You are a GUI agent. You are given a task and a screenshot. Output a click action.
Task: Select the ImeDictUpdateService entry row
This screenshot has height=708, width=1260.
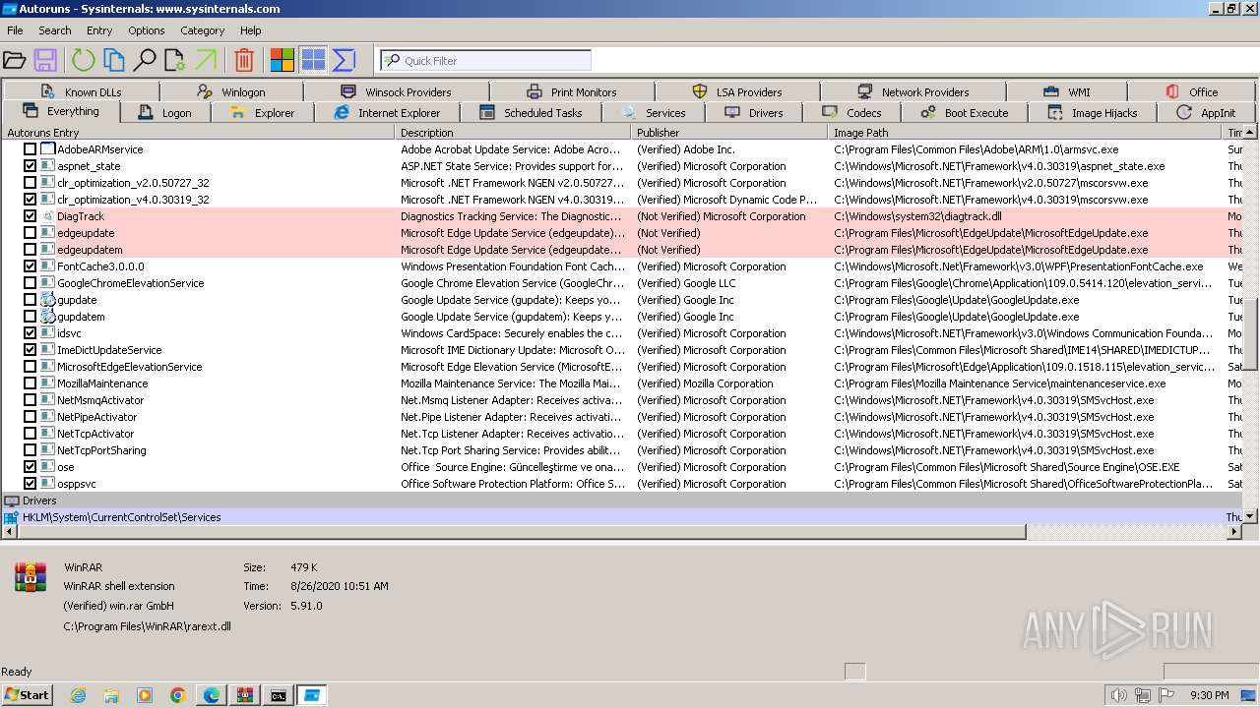(x=622, y=350)
